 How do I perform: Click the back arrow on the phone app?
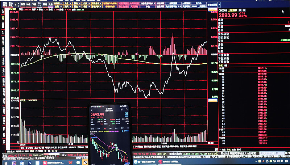[92, 110]
